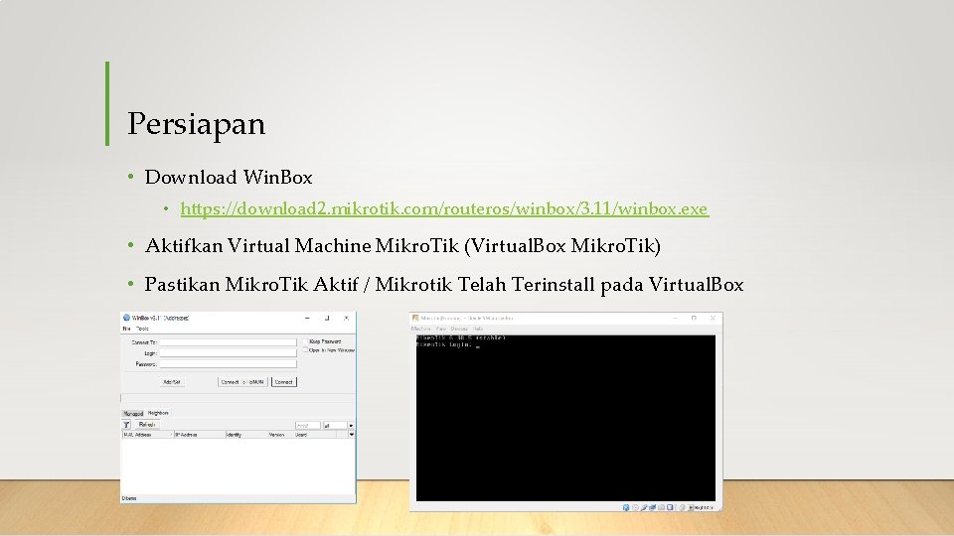
Task: Close the WinBox window
Action: point(346,318)
